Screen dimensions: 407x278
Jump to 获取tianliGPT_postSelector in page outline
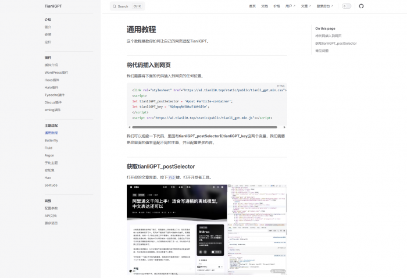[336, 44]
